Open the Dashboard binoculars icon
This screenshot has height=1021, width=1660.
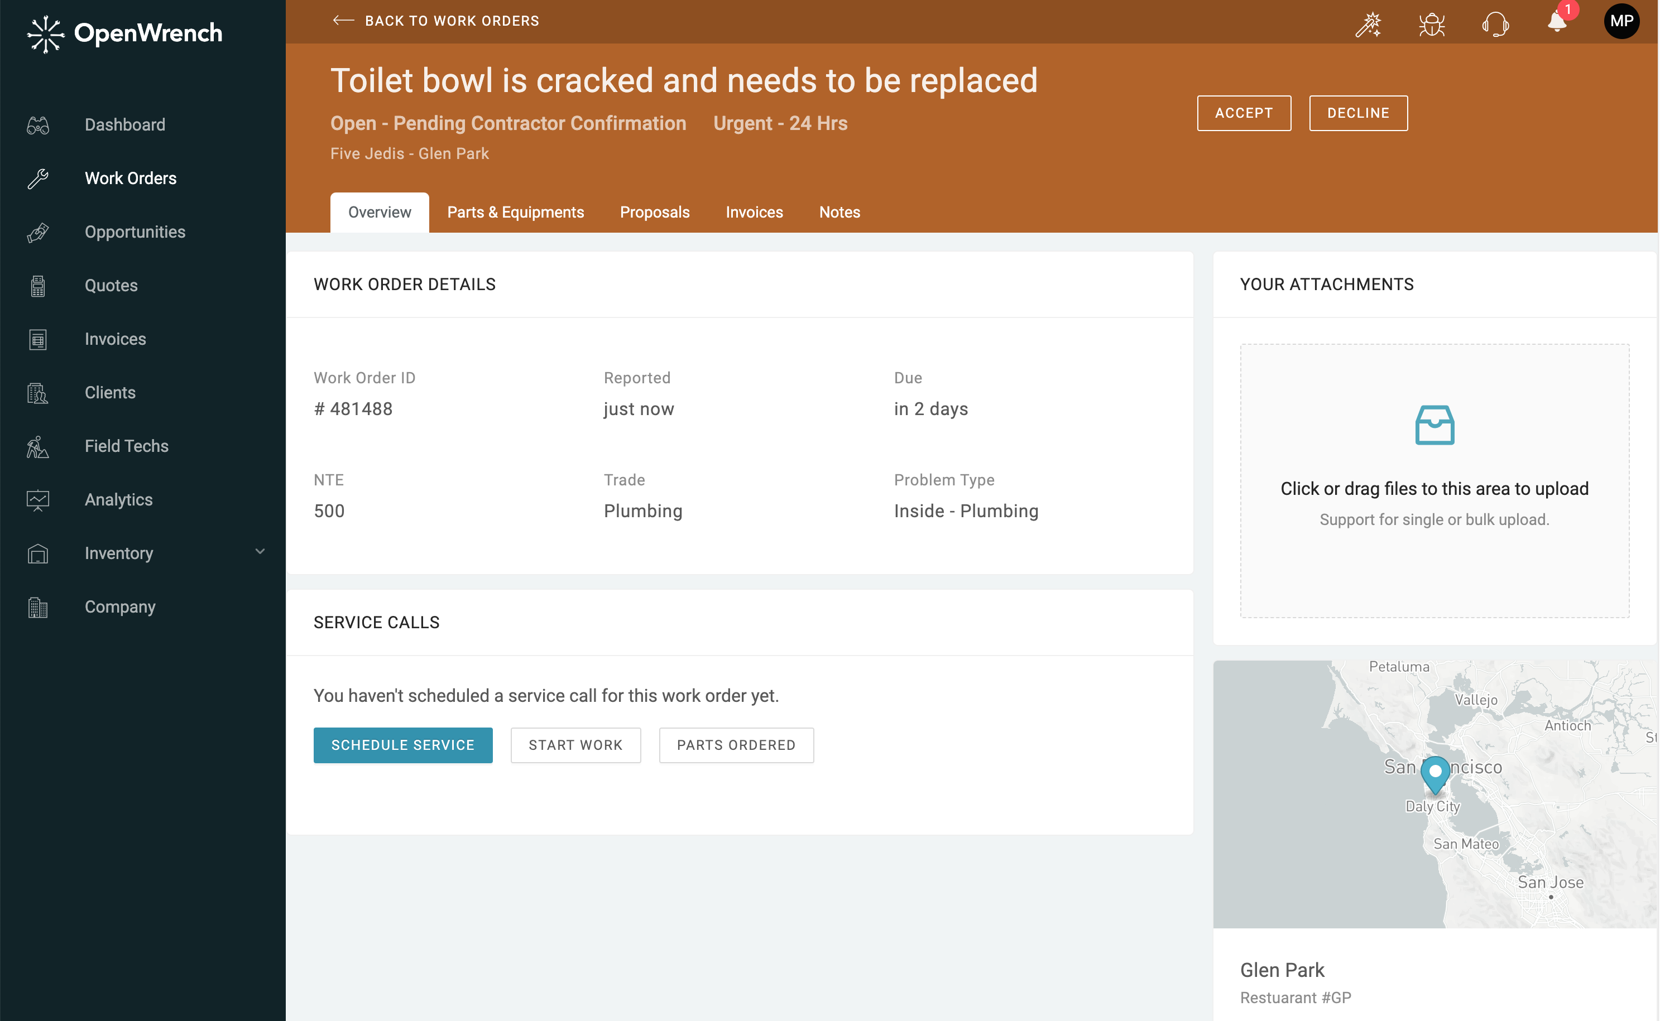(38, 125)
